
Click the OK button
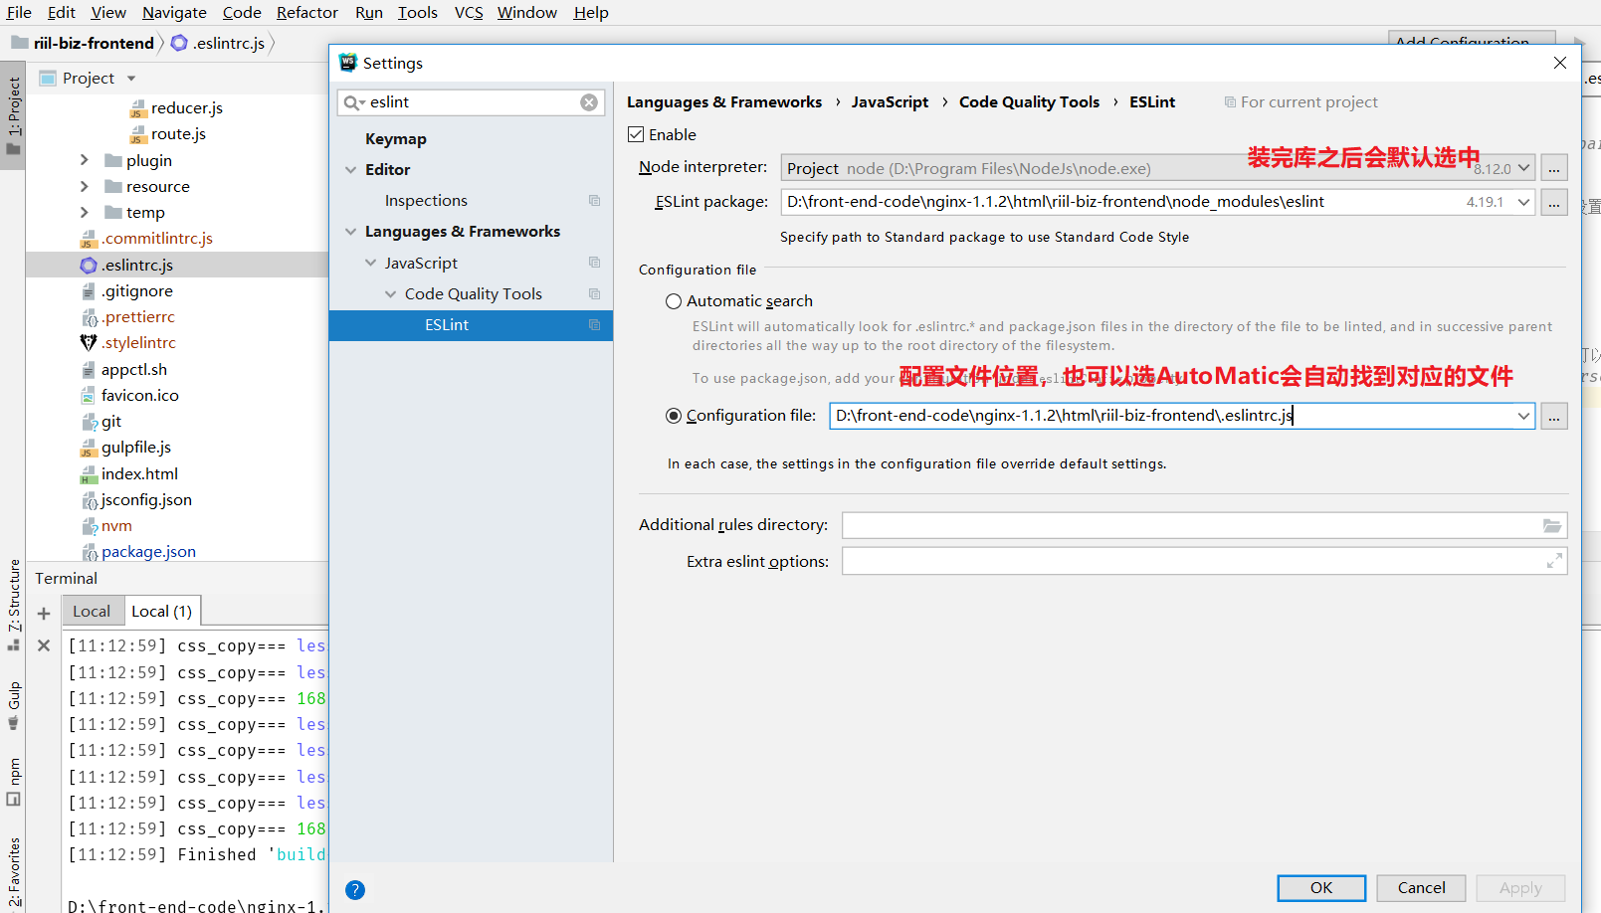coord(1320,888)
